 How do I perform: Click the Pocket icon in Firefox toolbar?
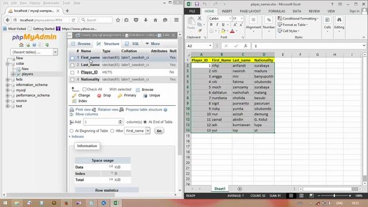(x=136, y=20)
